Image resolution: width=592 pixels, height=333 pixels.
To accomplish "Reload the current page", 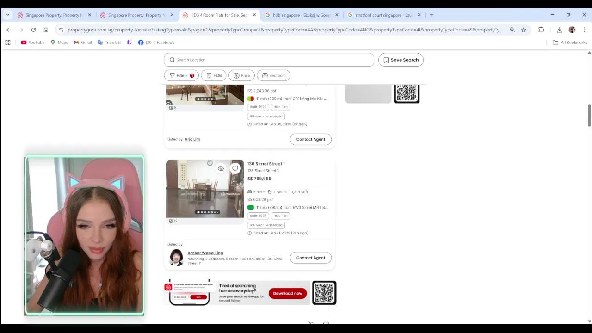I will pyautogui.click(x=33, y=30).
